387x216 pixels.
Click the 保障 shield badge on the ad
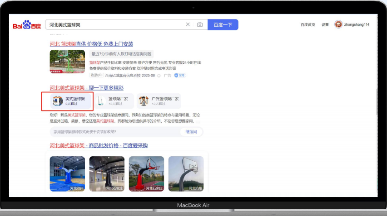[x=180, y=76]
